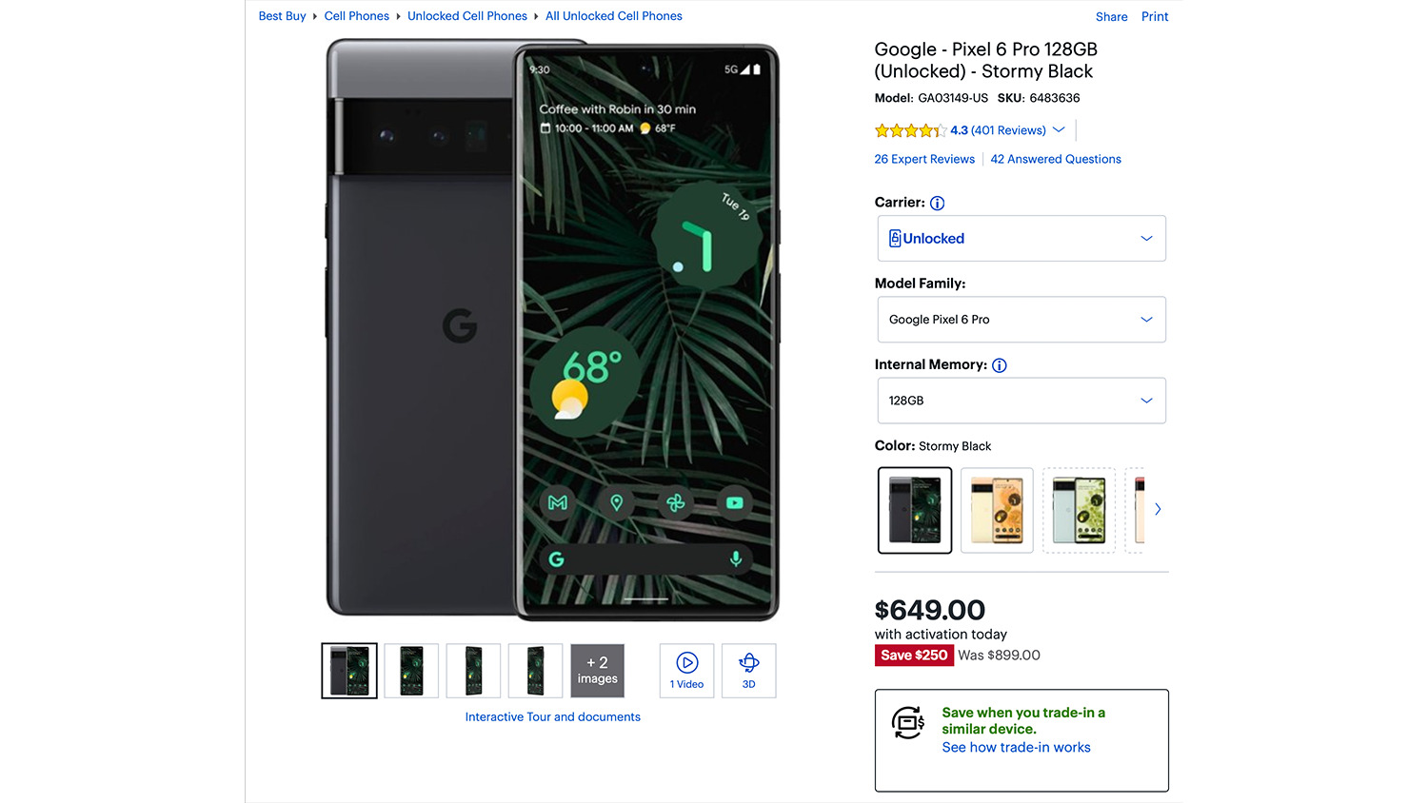Expand the reviews rating chevron
Viewport: 1428px width, 803px height.
coord(1059,130)
